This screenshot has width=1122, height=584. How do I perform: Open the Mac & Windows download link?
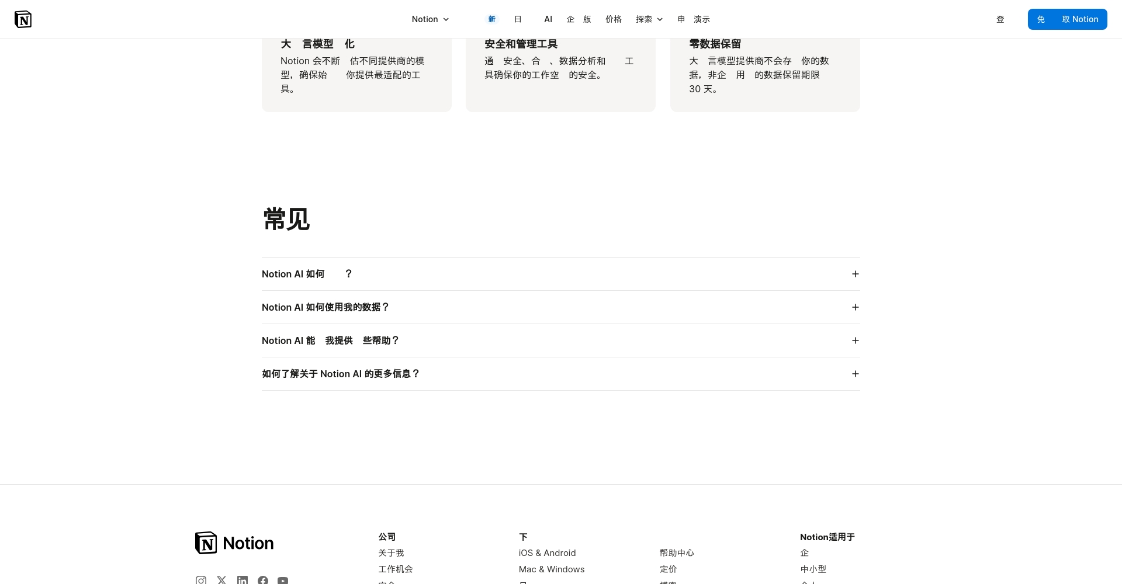pyautogui.click(x=552, y=569)
